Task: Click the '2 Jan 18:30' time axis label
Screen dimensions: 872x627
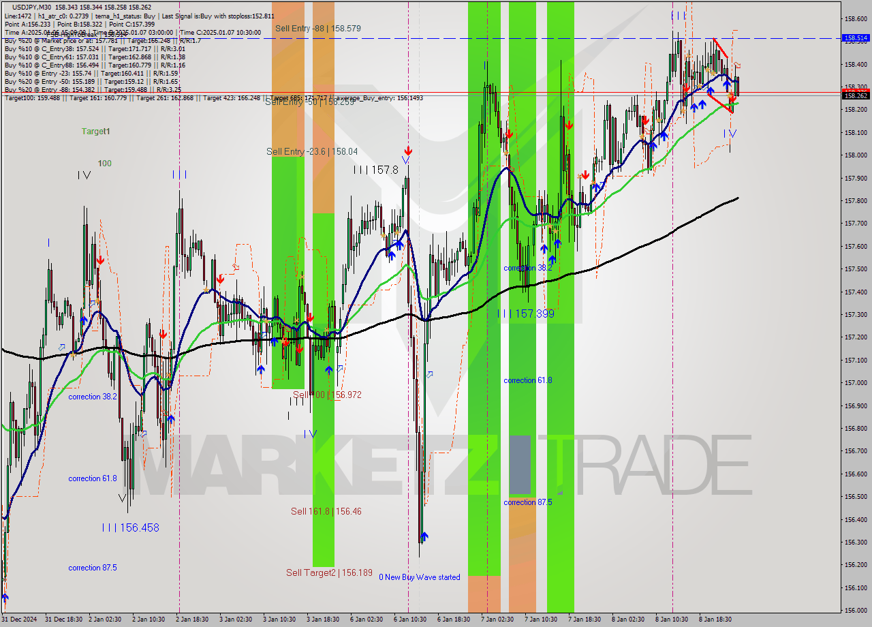Action: pos(191,620)
